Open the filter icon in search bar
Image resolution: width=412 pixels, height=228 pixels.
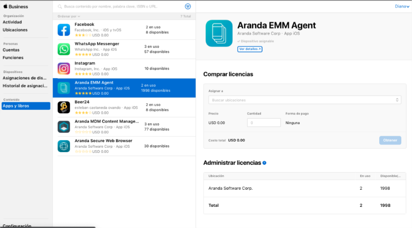point(188,6)
